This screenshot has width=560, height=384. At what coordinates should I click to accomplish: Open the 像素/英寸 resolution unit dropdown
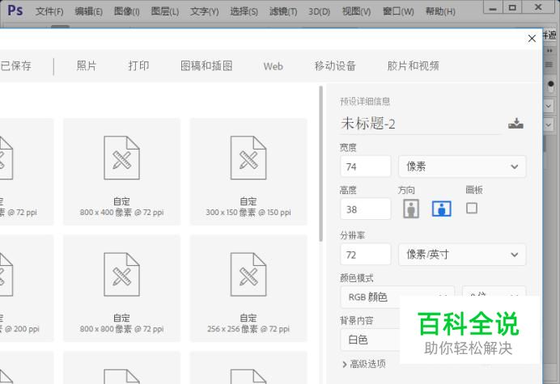point(462,255)
